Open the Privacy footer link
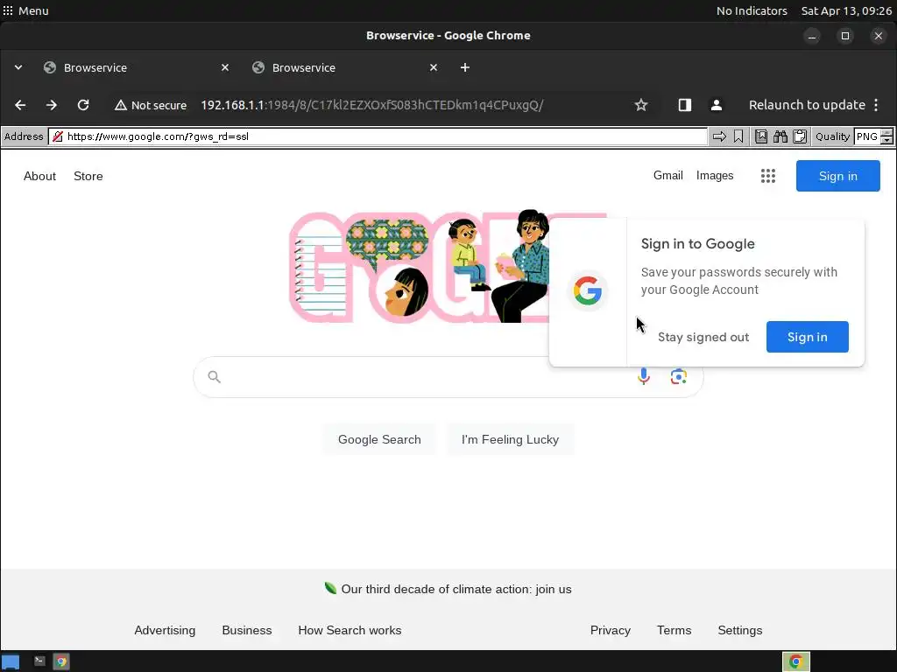 pyautogui.click(x=611, y=630)
